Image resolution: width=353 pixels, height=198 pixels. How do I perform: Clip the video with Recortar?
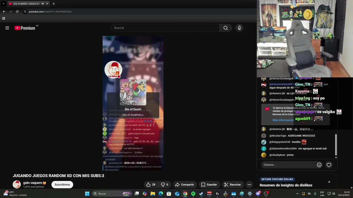232,185
